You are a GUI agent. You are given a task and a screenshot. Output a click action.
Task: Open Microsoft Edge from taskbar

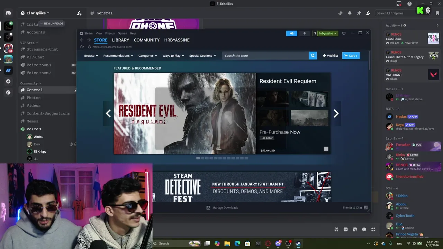tap(237, 243)
